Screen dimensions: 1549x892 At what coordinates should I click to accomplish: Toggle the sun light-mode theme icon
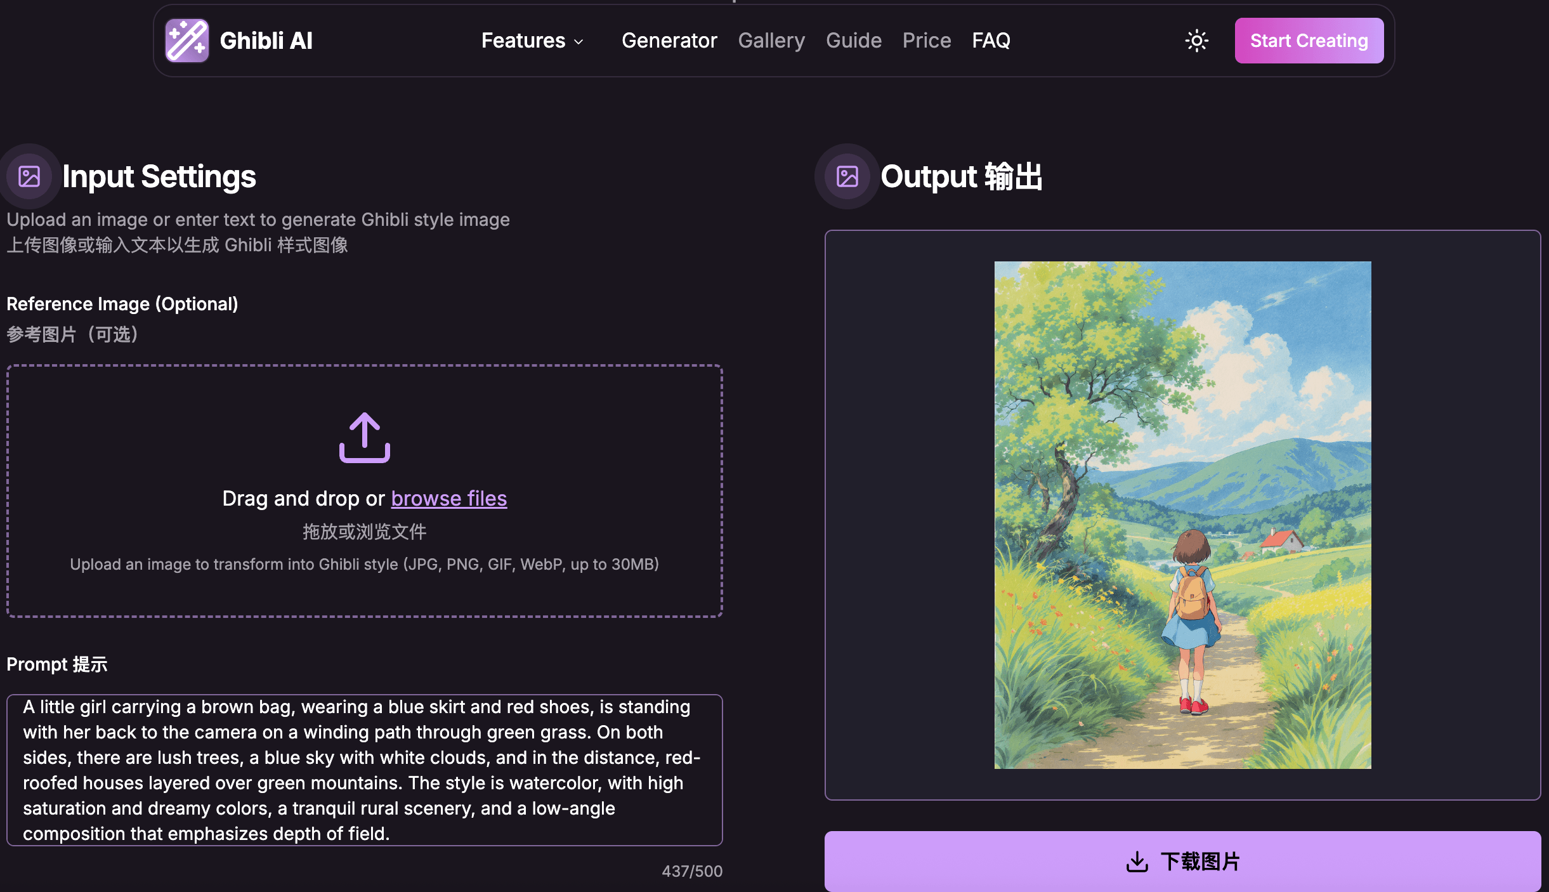pyautogui.click(x=1196, y=41)
